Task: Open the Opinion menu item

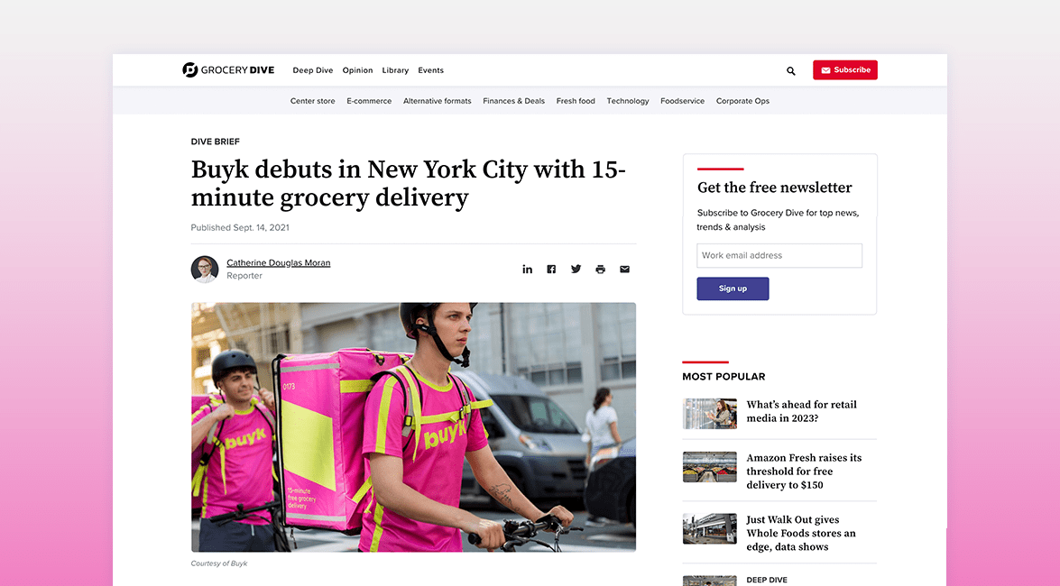Action: (x=357, y=70)
